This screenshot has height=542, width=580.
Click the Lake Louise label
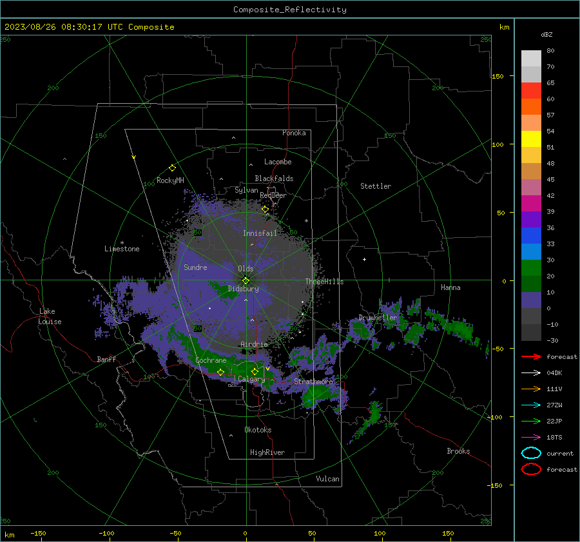tap(50, 316)
